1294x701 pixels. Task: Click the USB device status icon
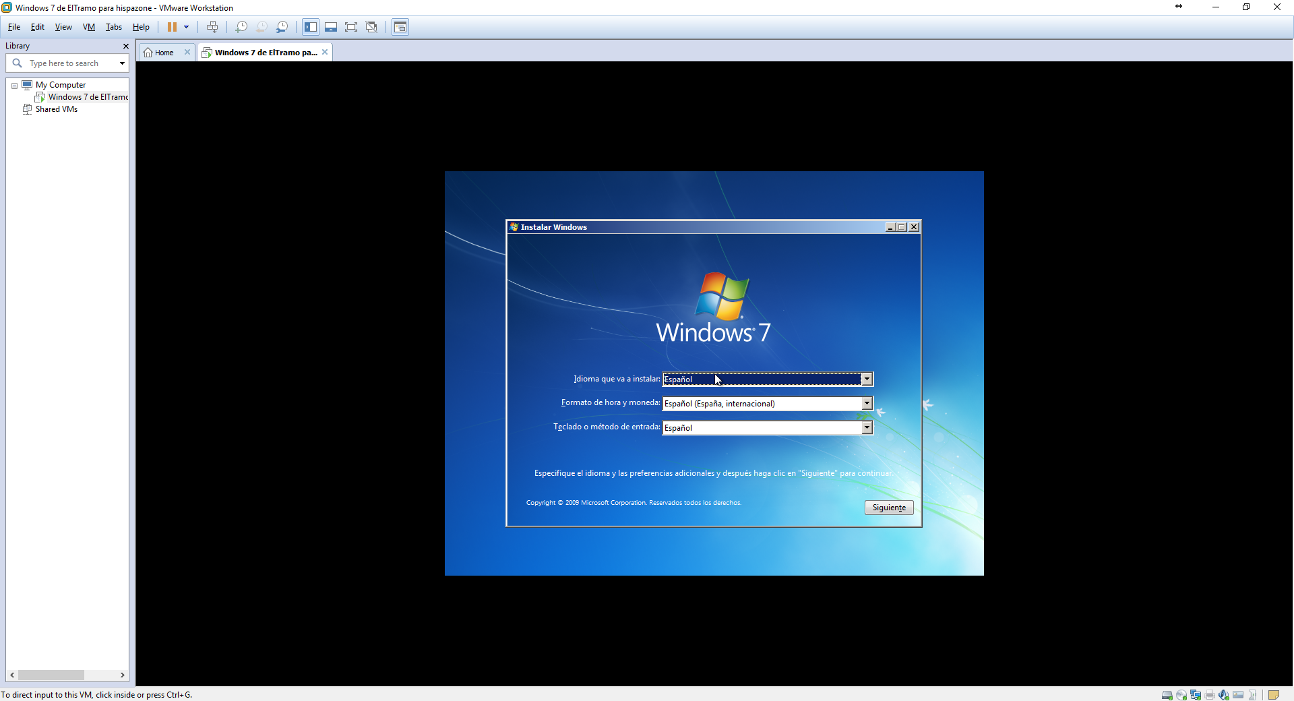point(1252,695)
